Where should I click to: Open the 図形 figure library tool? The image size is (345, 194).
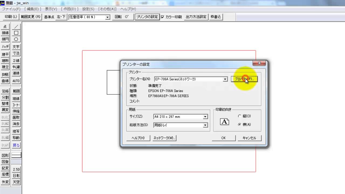(5, 155)
